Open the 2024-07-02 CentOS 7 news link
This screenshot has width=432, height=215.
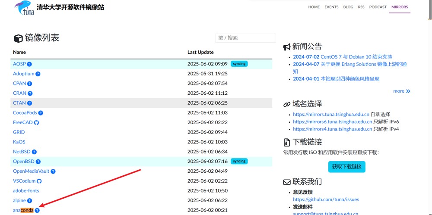(x=343, y=57)
